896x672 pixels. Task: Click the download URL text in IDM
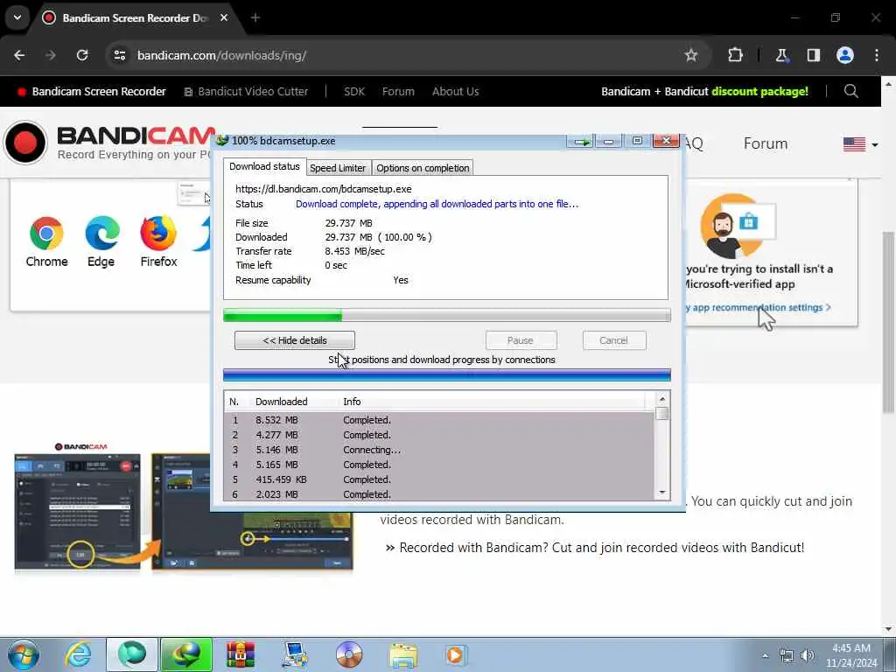click(x=324, y=189)
